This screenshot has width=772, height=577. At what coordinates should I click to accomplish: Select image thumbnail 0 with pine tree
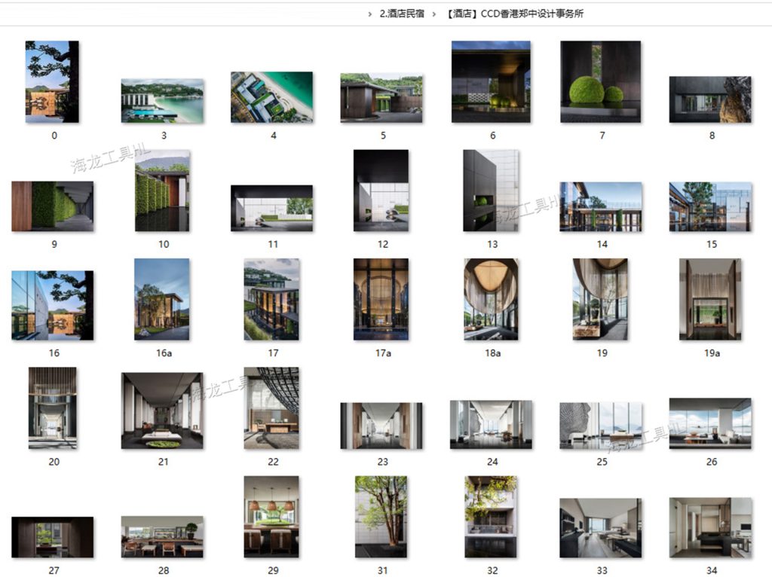tap(52, 81)
